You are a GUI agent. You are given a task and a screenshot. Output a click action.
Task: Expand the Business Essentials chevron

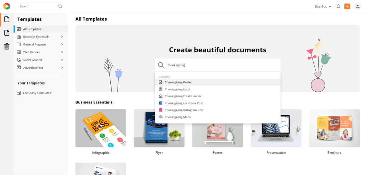62,37
